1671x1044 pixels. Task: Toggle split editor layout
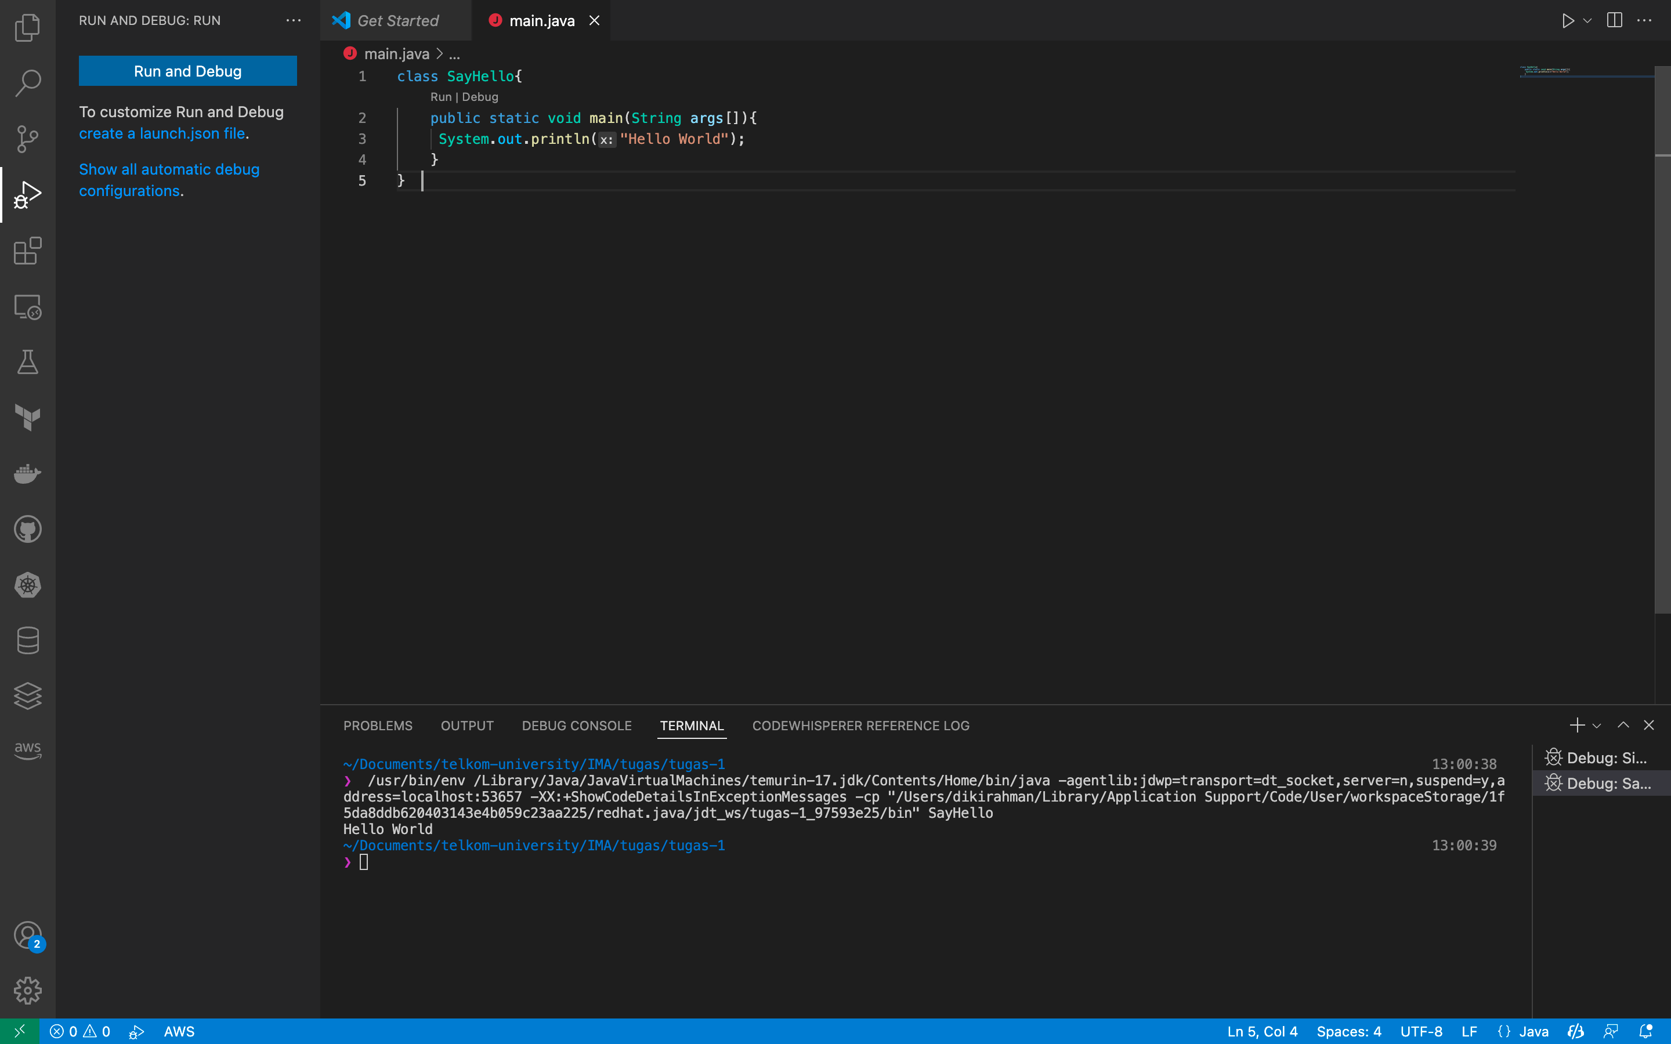click(x=1614, y=20)
